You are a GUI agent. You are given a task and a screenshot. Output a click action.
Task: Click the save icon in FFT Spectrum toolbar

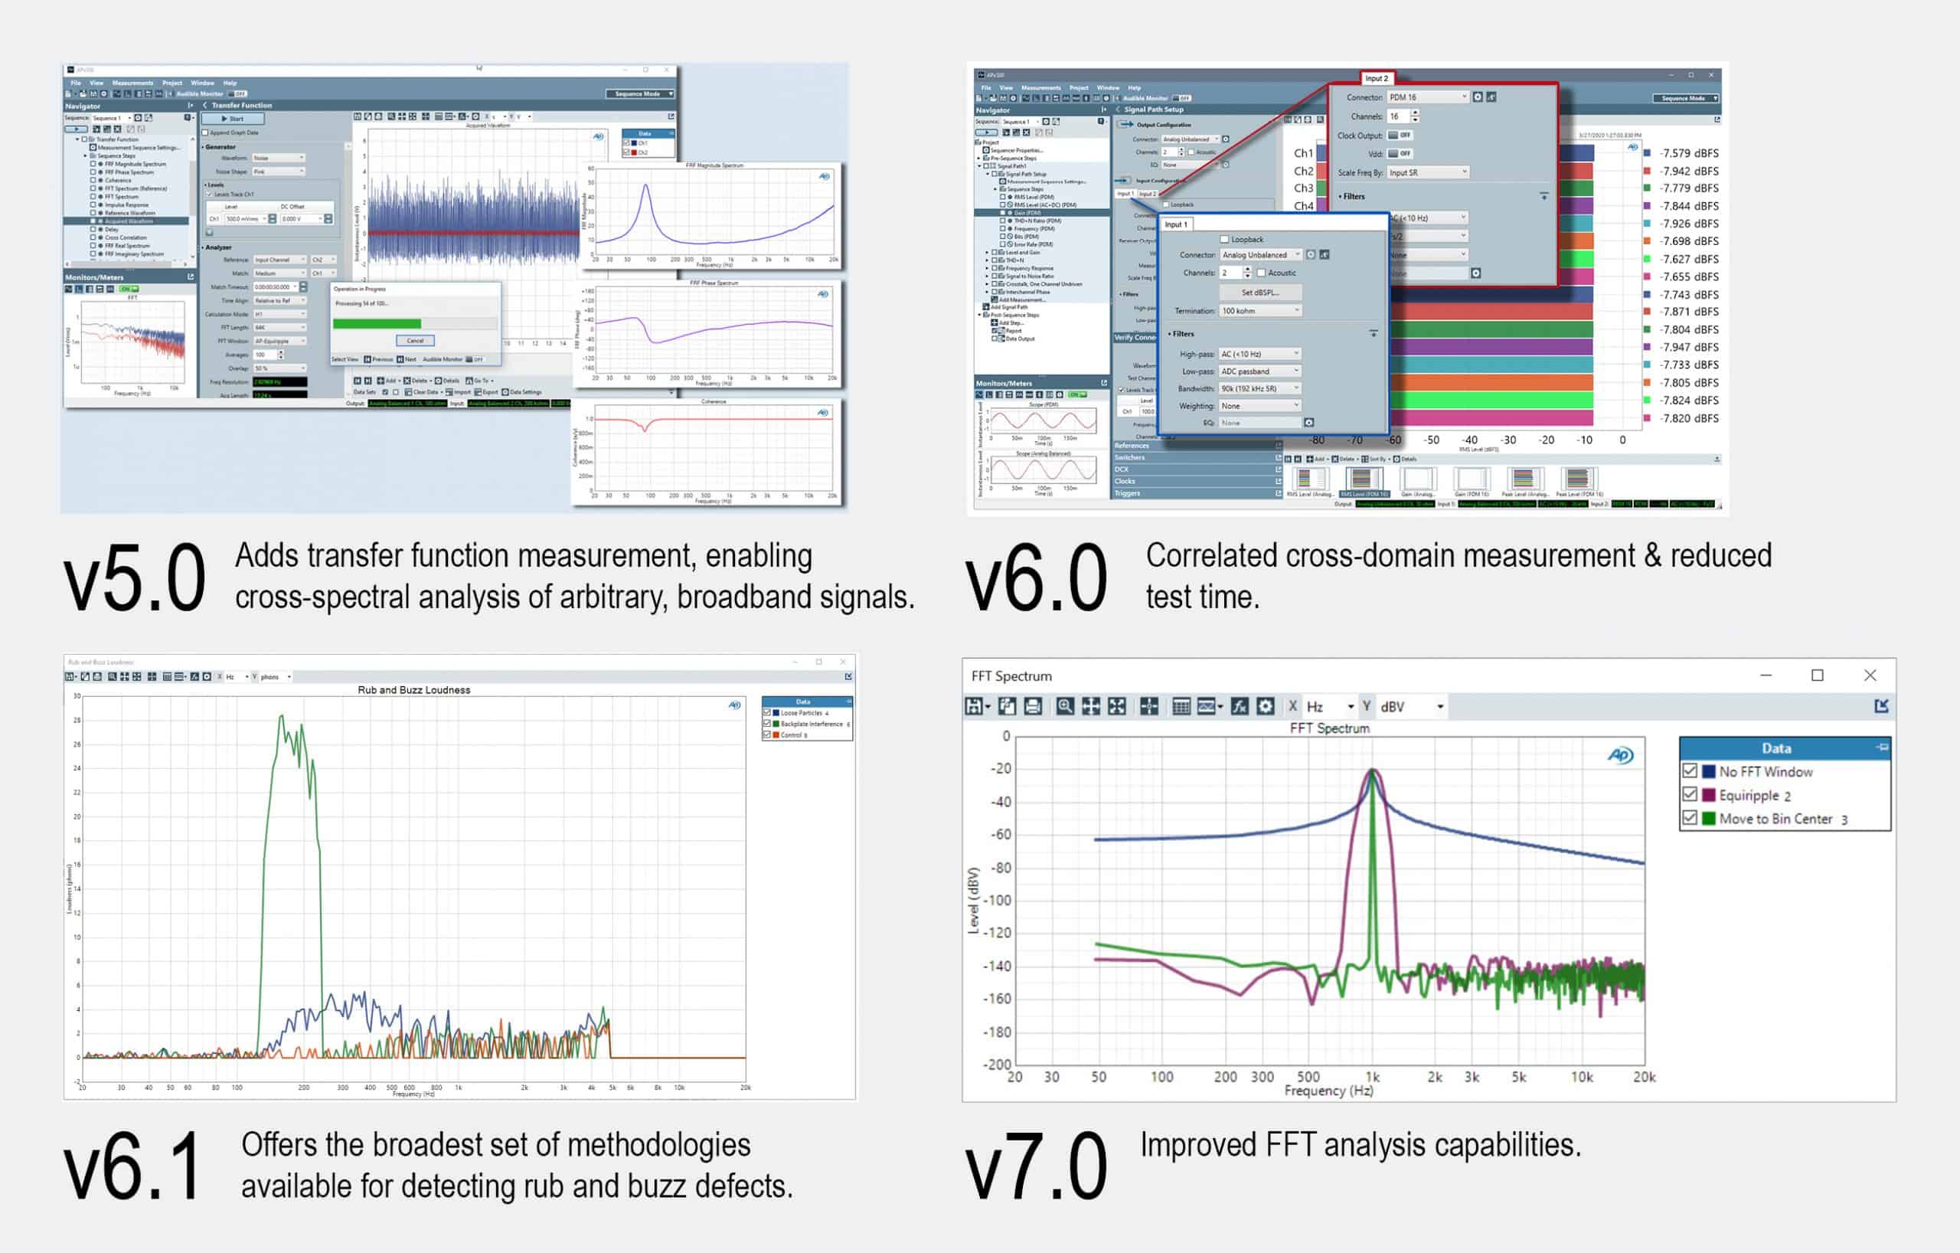[973, 707]
